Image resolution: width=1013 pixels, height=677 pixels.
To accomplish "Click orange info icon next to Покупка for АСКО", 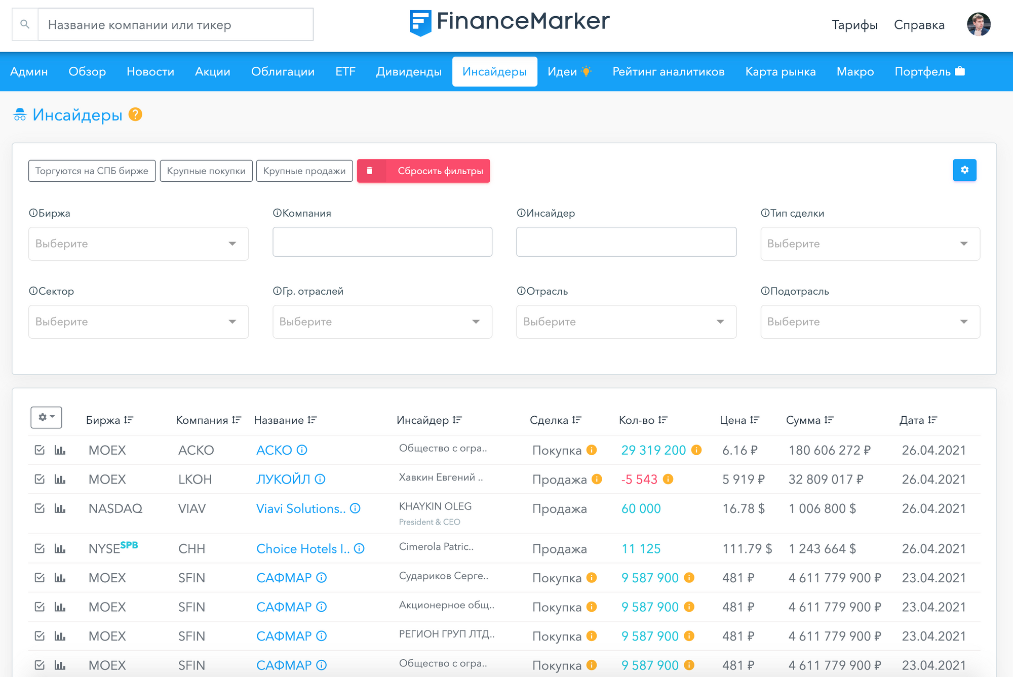I will coord(592,450).
